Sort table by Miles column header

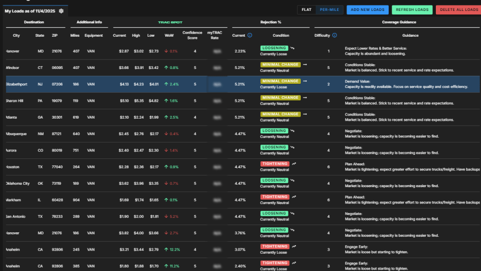pyautogui.click(x=75, y=36)
